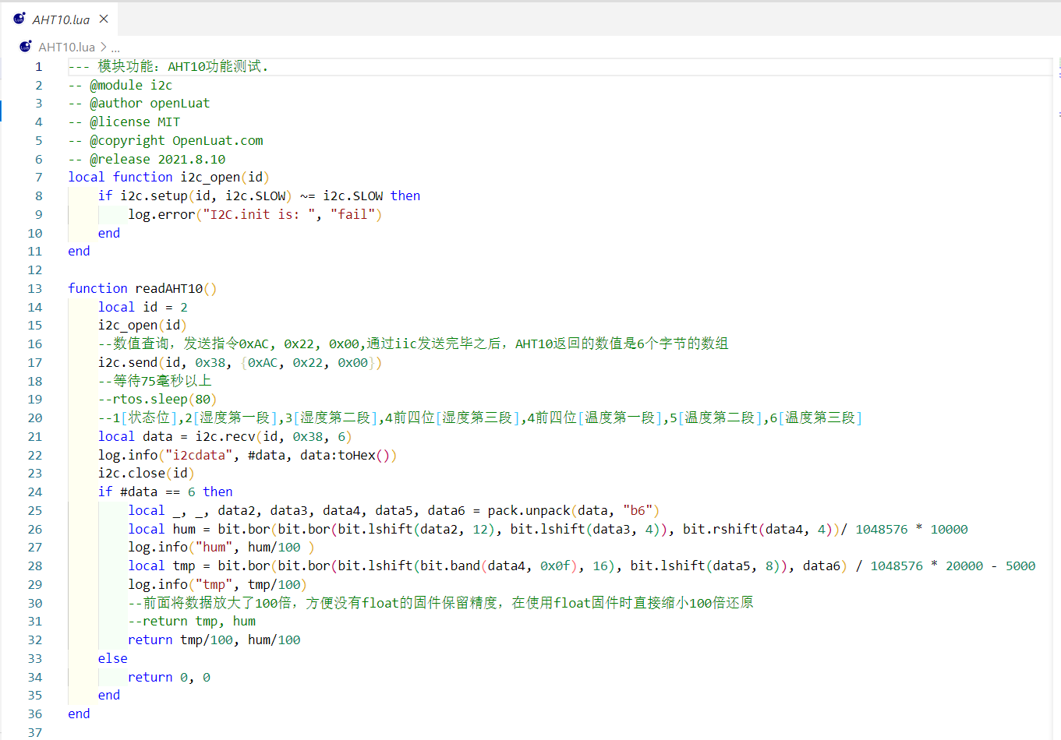Click line number 24 in gutter

pos(34,492)
